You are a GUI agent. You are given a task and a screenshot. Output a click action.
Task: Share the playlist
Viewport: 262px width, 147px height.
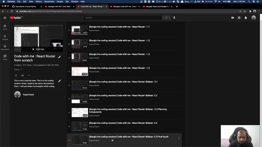click(23, 76)
